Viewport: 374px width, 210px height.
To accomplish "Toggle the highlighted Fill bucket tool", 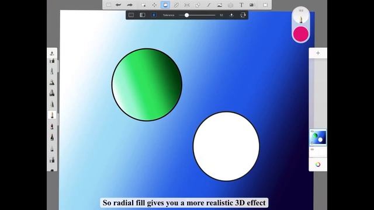I will (165, 5).
